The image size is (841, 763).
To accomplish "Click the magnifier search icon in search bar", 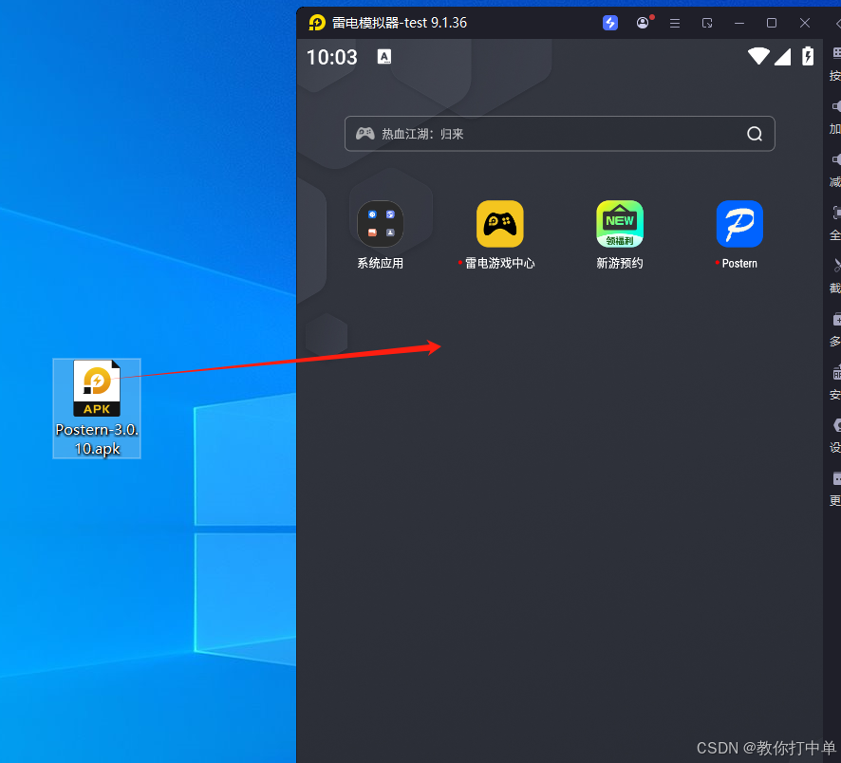I will pos(755,134).
